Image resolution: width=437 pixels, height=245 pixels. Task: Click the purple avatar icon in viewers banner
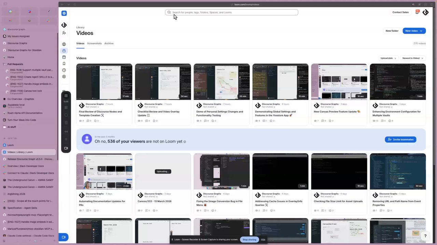click(x=87, y=139)
